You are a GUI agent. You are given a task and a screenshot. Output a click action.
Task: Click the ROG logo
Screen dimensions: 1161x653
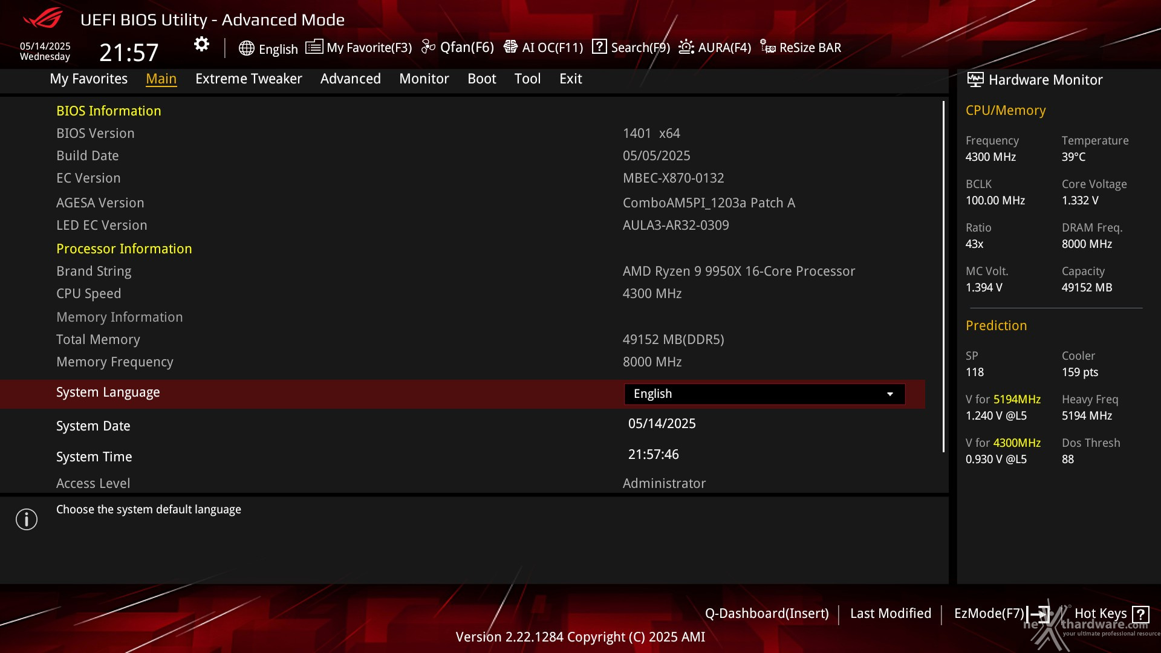click(x=42, y=18)
